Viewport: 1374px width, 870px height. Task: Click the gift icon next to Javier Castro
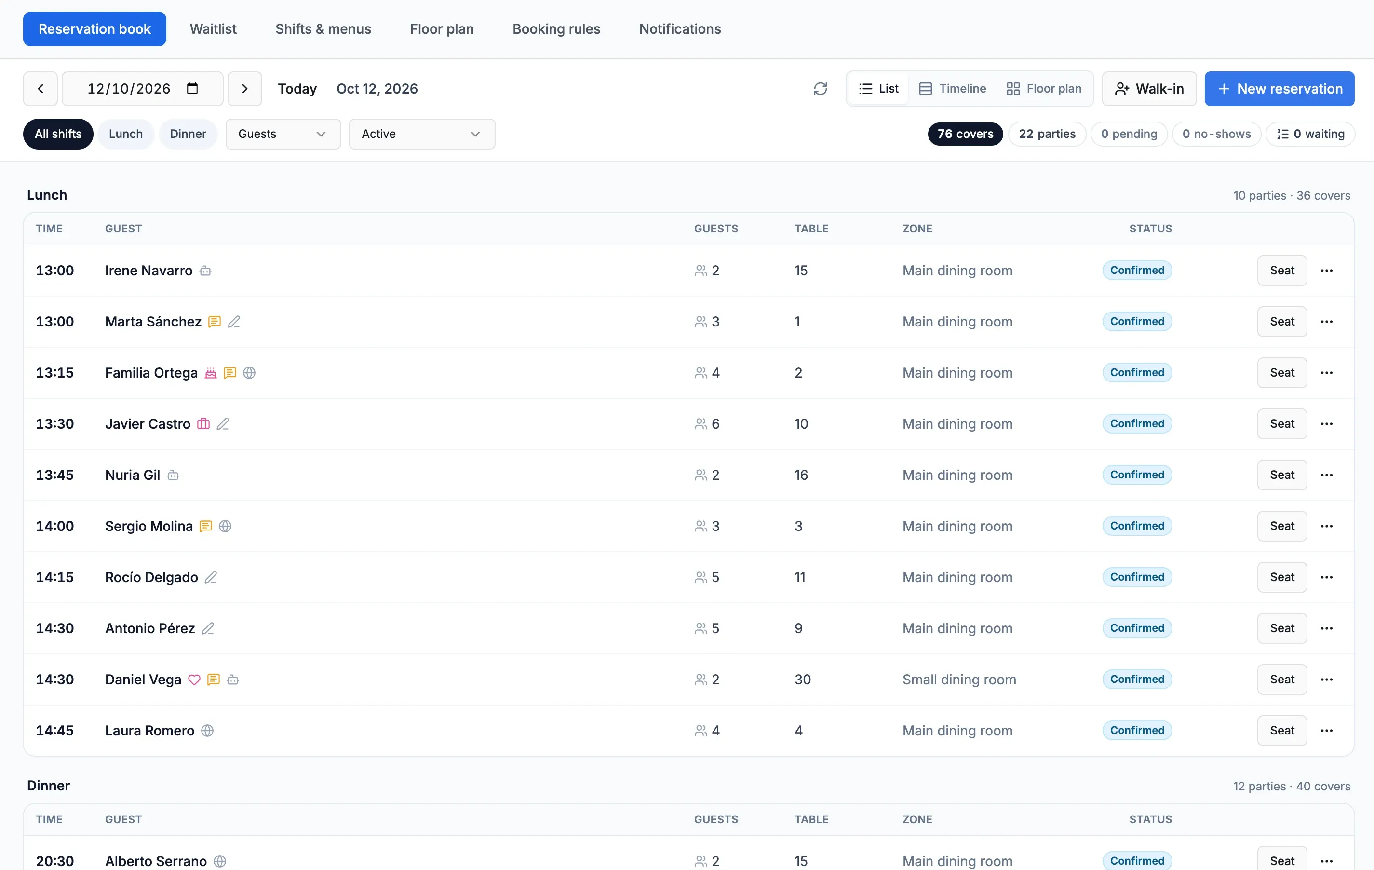203,423
